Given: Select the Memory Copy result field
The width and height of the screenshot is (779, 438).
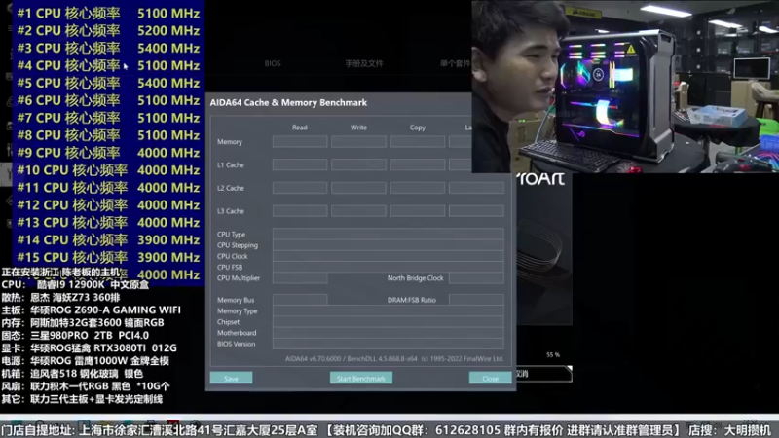Looking at the screenshot, I should (418, 142).
